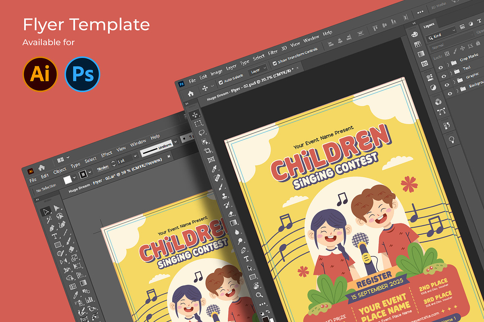Screen dimensions: 484x322
Task: Go to Photoshop's Home screen button
Action: click(x=190, y=93)
